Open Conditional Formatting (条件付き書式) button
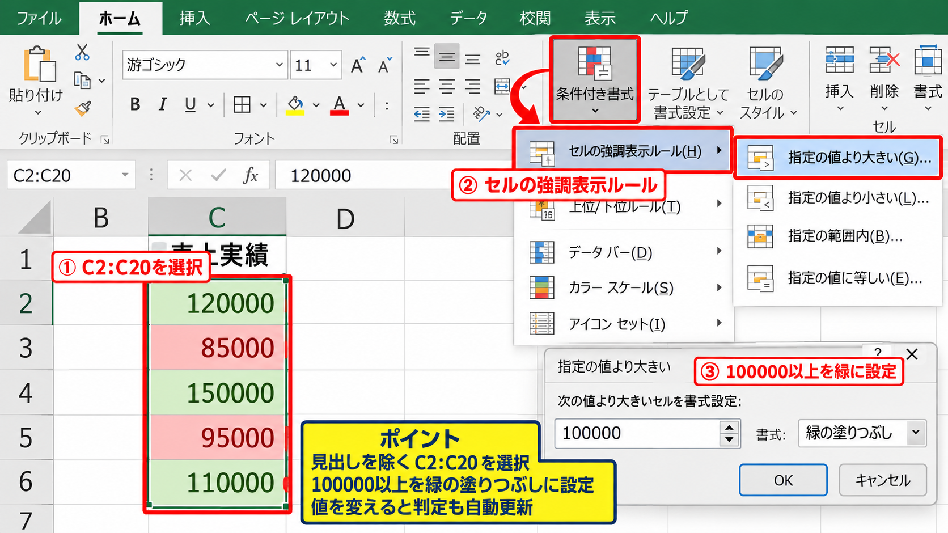This screenshot has width=948, height=533. 594,79
